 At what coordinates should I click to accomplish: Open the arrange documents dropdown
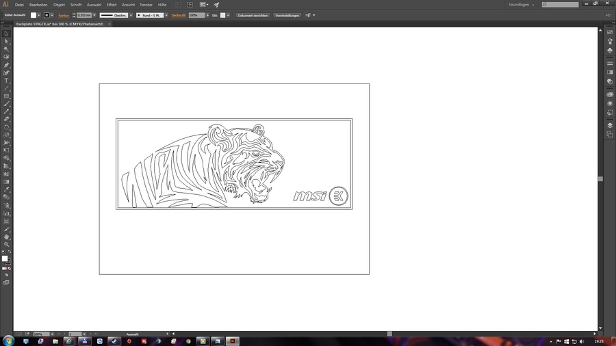(204, 5)
